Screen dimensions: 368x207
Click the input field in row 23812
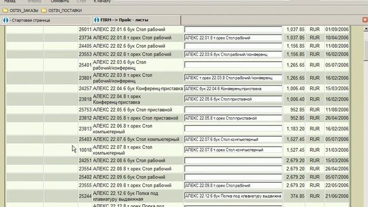pos(233,118)
